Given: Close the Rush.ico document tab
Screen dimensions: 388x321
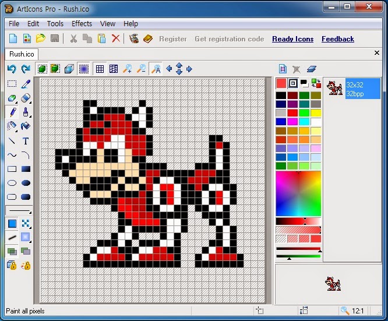Looking at the screenshot, I should pos(376,52).
